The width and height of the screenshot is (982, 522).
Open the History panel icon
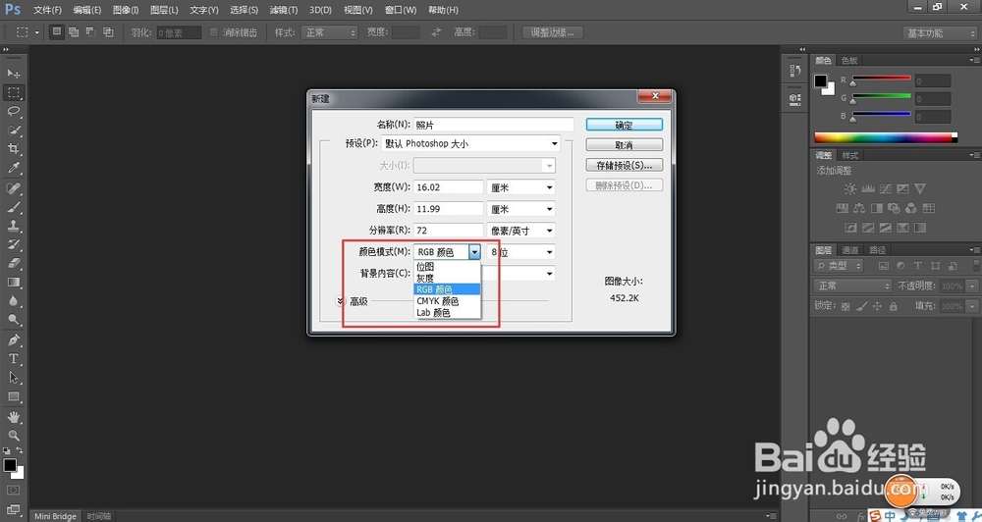click(795, 71)
